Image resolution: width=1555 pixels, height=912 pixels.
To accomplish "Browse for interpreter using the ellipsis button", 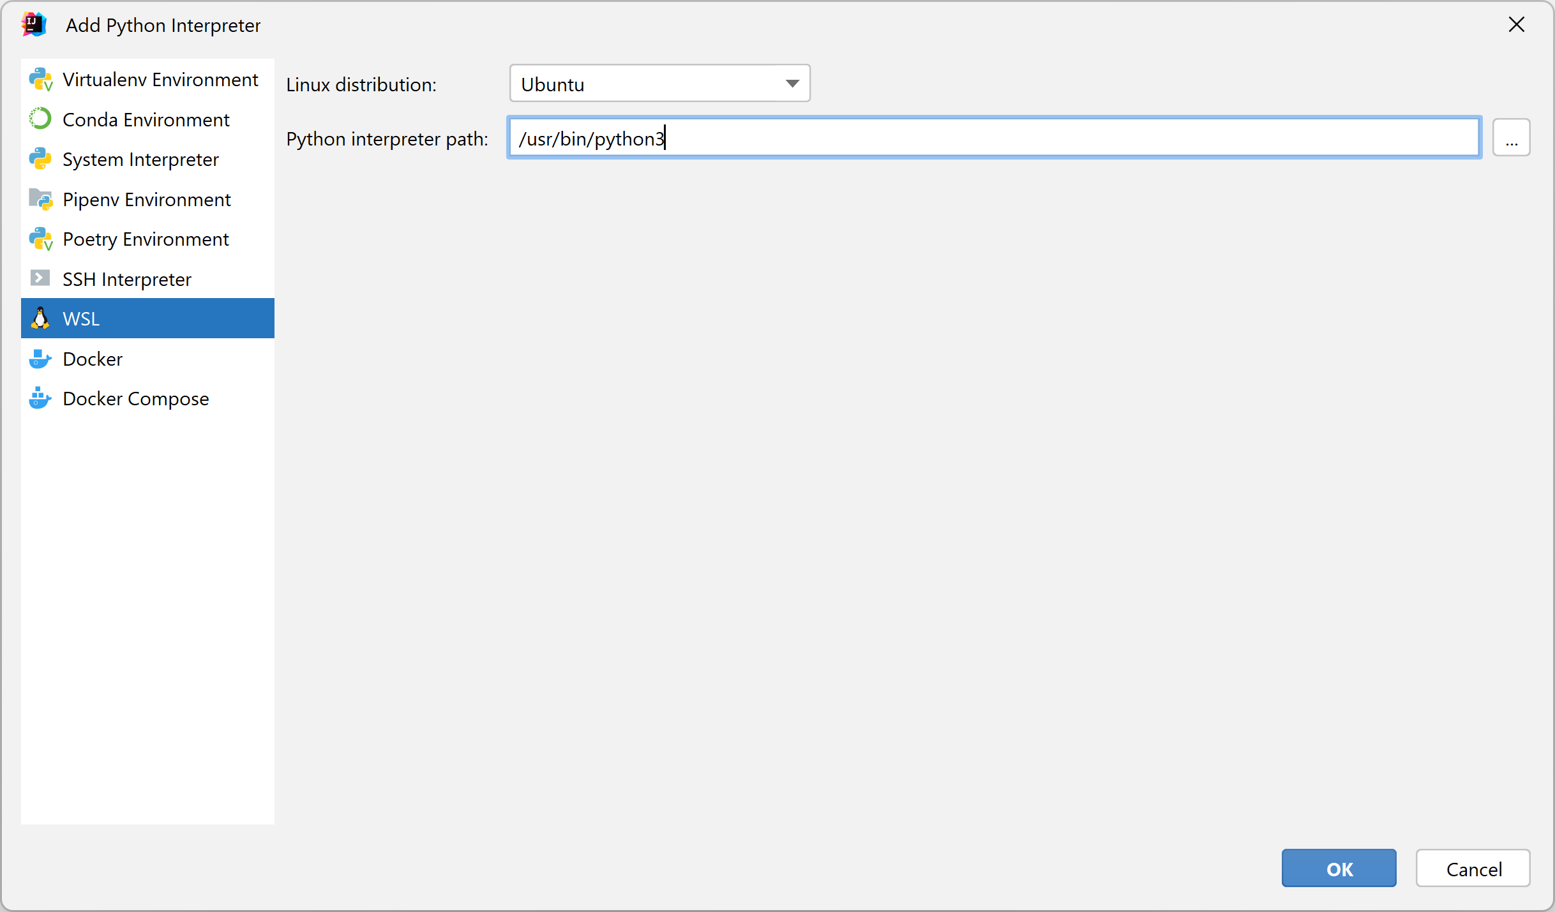I will point(1512,137).
